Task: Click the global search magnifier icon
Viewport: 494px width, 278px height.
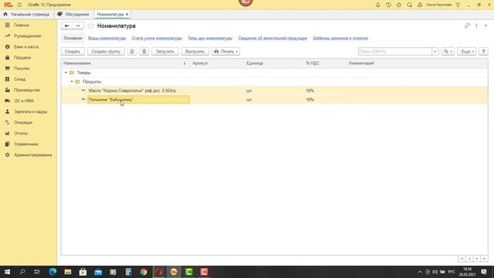Action: coord(409,5)
